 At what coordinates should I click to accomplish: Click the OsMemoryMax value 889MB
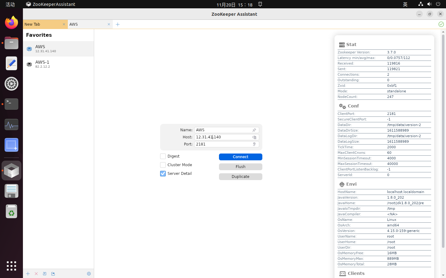click(393, 259)
